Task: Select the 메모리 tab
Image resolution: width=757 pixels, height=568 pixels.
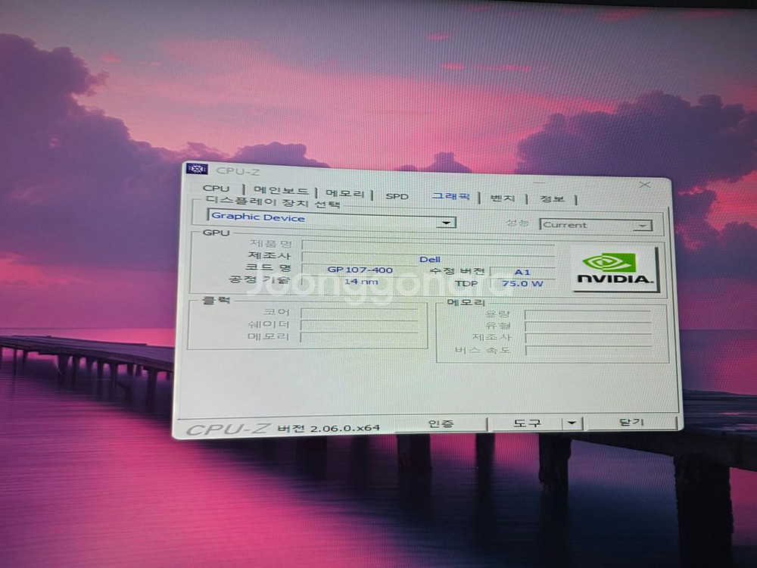Action: coord(345,194)
